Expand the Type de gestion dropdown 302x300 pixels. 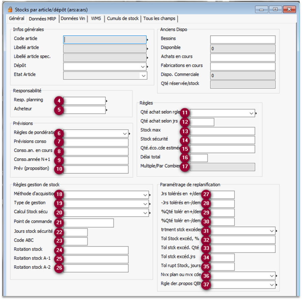145,204
